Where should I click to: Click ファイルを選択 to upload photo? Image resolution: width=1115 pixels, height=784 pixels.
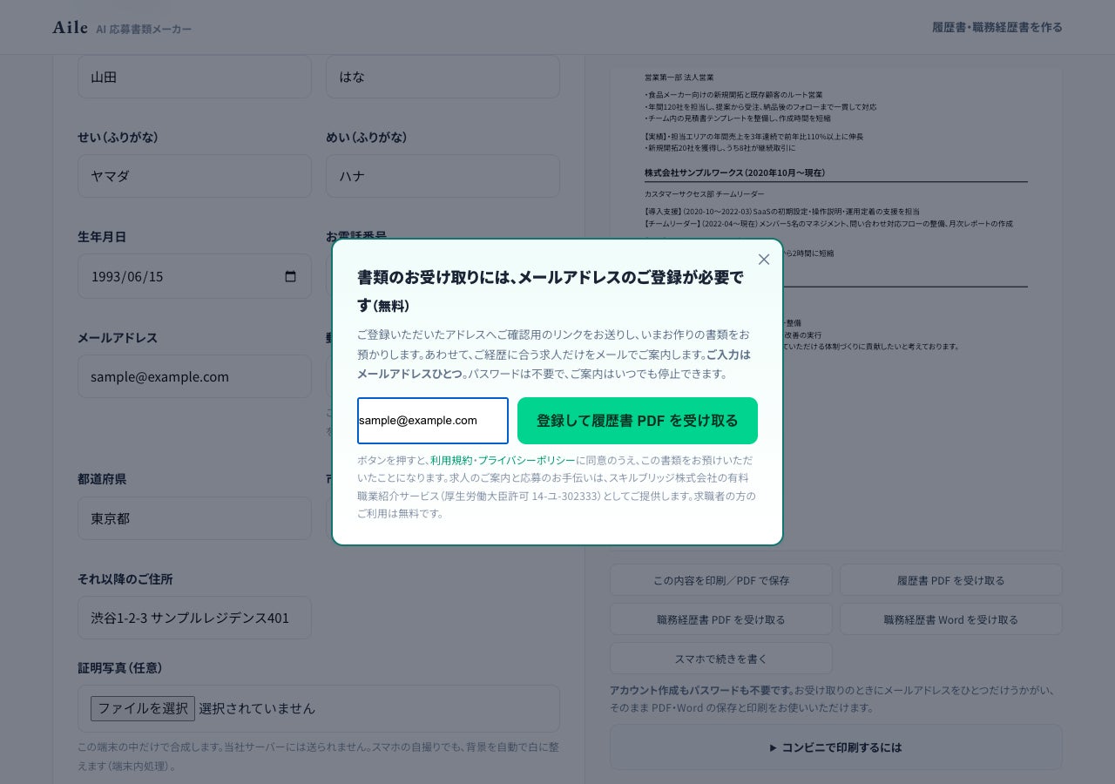(143, 708)
